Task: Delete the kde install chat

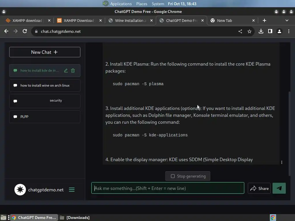Action: point(73,71)
